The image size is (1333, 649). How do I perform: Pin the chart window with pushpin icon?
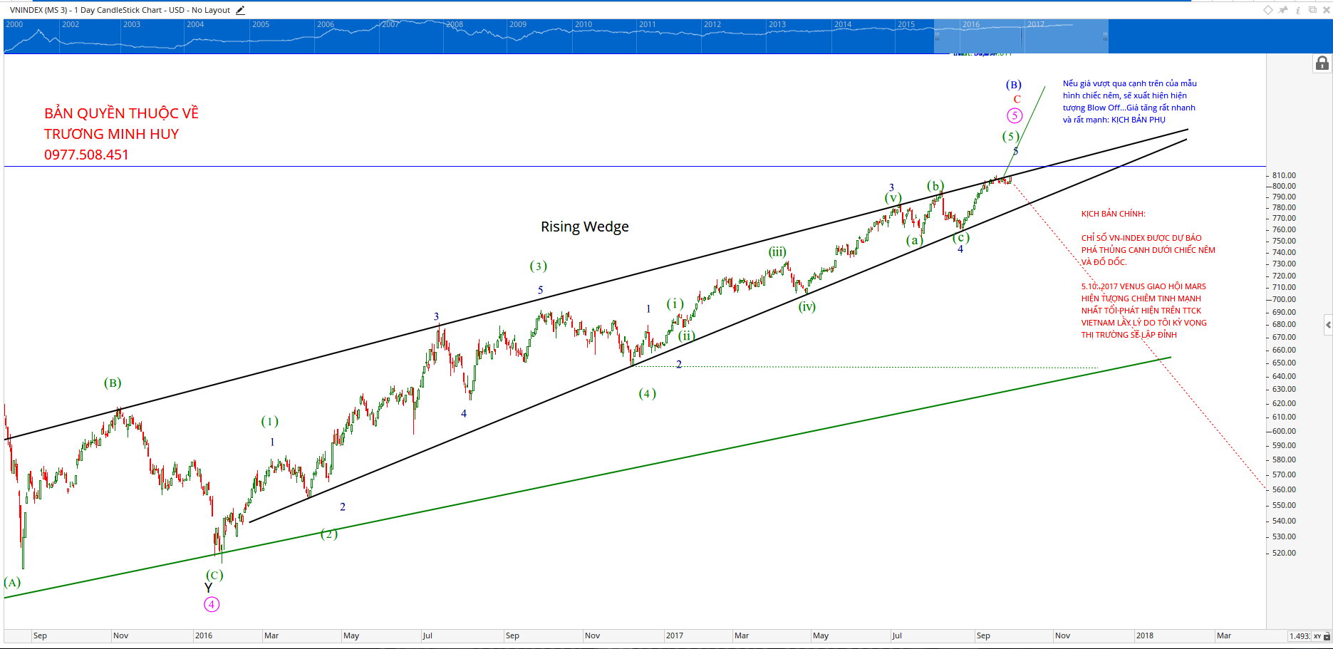tap(1283, 10)
